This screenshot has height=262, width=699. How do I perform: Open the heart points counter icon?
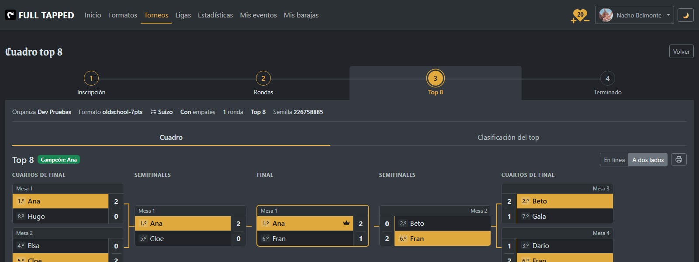click(580, 15)
